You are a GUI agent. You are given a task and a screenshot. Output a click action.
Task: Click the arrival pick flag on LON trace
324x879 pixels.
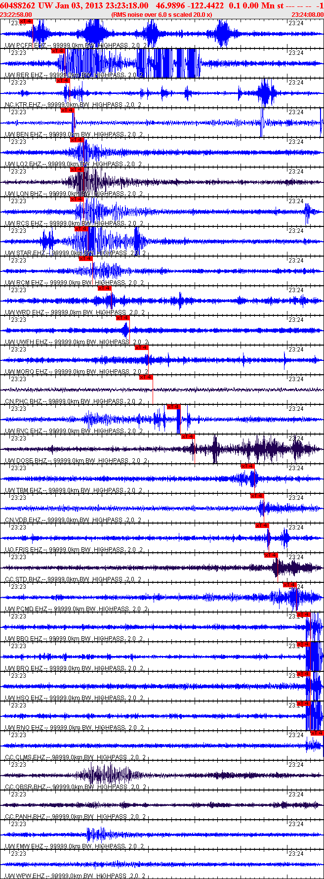[x=77, y=170]
